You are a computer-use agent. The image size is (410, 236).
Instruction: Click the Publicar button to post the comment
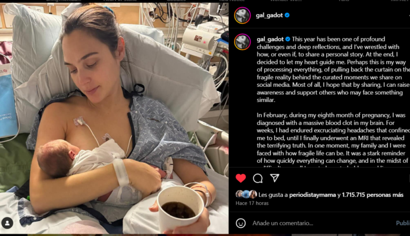[403, 223]
